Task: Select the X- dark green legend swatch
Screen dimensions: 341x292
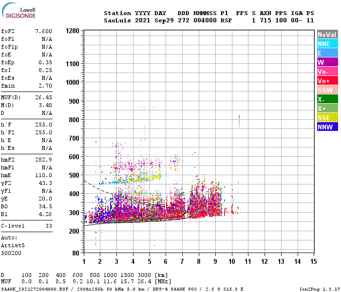Action: pos(327,99)
